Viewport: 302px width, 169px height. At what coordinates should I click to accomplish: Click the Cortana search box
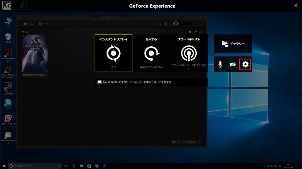click(35, 166)
